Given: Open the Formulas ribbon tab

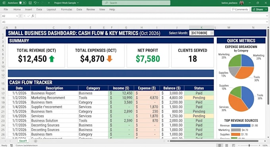Looking at the screenshot, I should point(66,10).
